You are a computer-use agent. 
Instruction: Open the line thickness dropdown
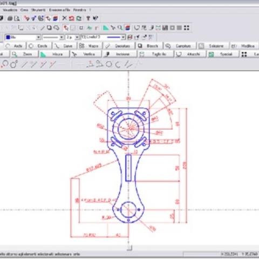77,37
